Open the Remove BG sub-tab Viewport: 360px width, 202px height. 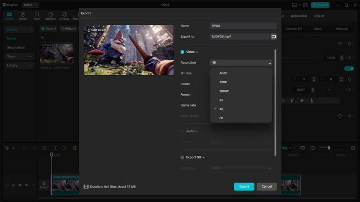(294, 29)
